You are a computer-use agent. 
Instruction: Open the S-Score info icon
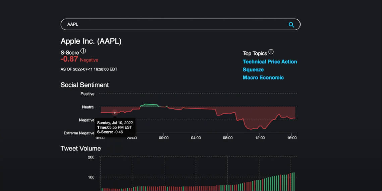pyautogui.click(x=83, y=51)
